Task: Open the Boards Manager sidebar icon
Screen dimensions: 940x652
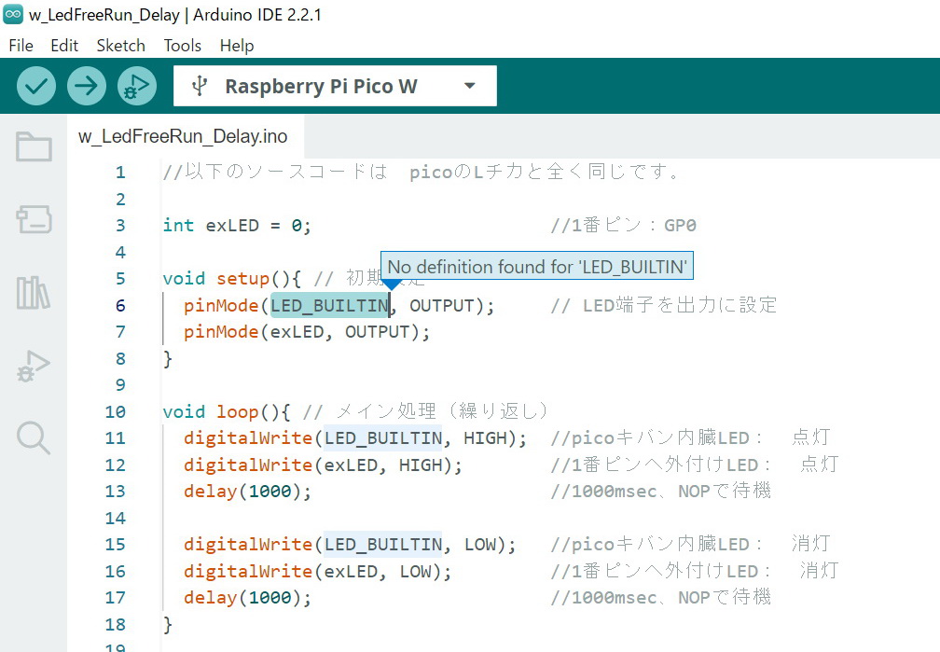Action: tap(34, 219)
